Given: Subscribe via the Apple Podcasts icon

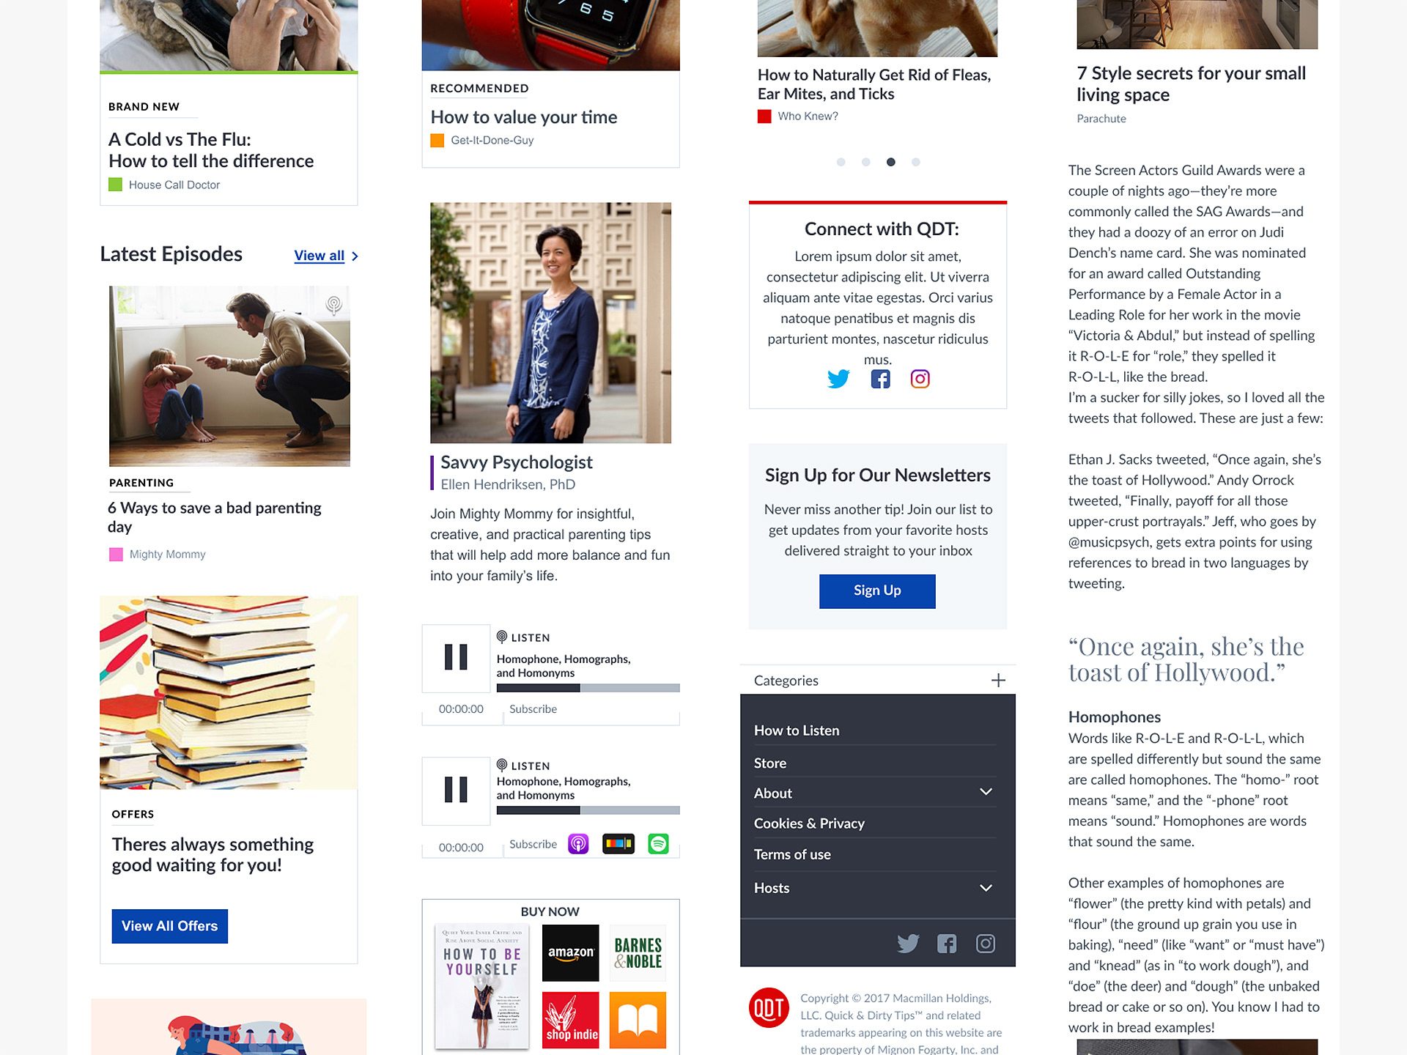Looking at the screenshot, I should (x=578, y=844).
